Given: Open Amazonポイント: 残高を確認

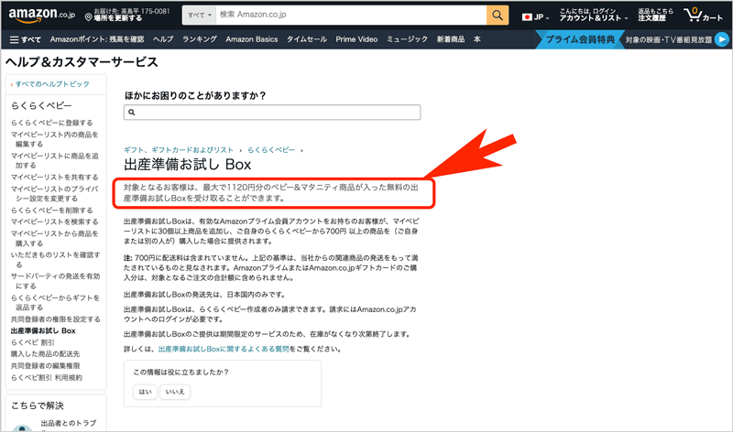Looking at the screenshot, I should (x=97, y=39).
